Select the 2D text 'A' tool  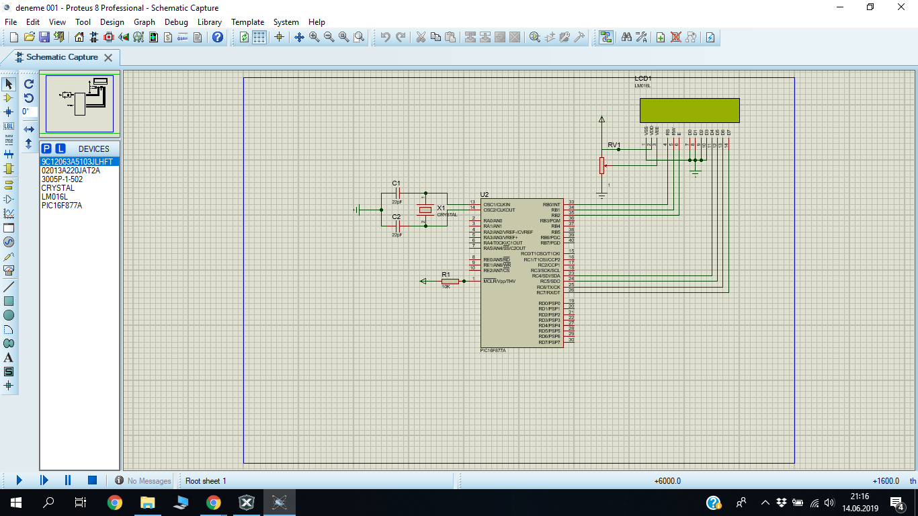9,357
